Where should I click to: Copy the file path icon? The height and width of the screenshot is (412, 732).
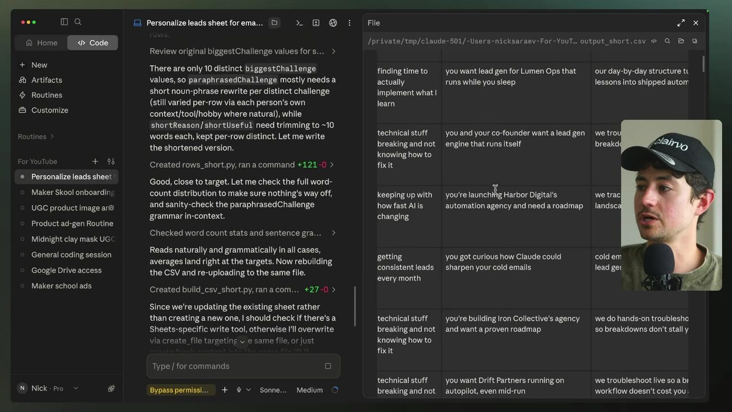pyautogui.click(x=695, y=41)
